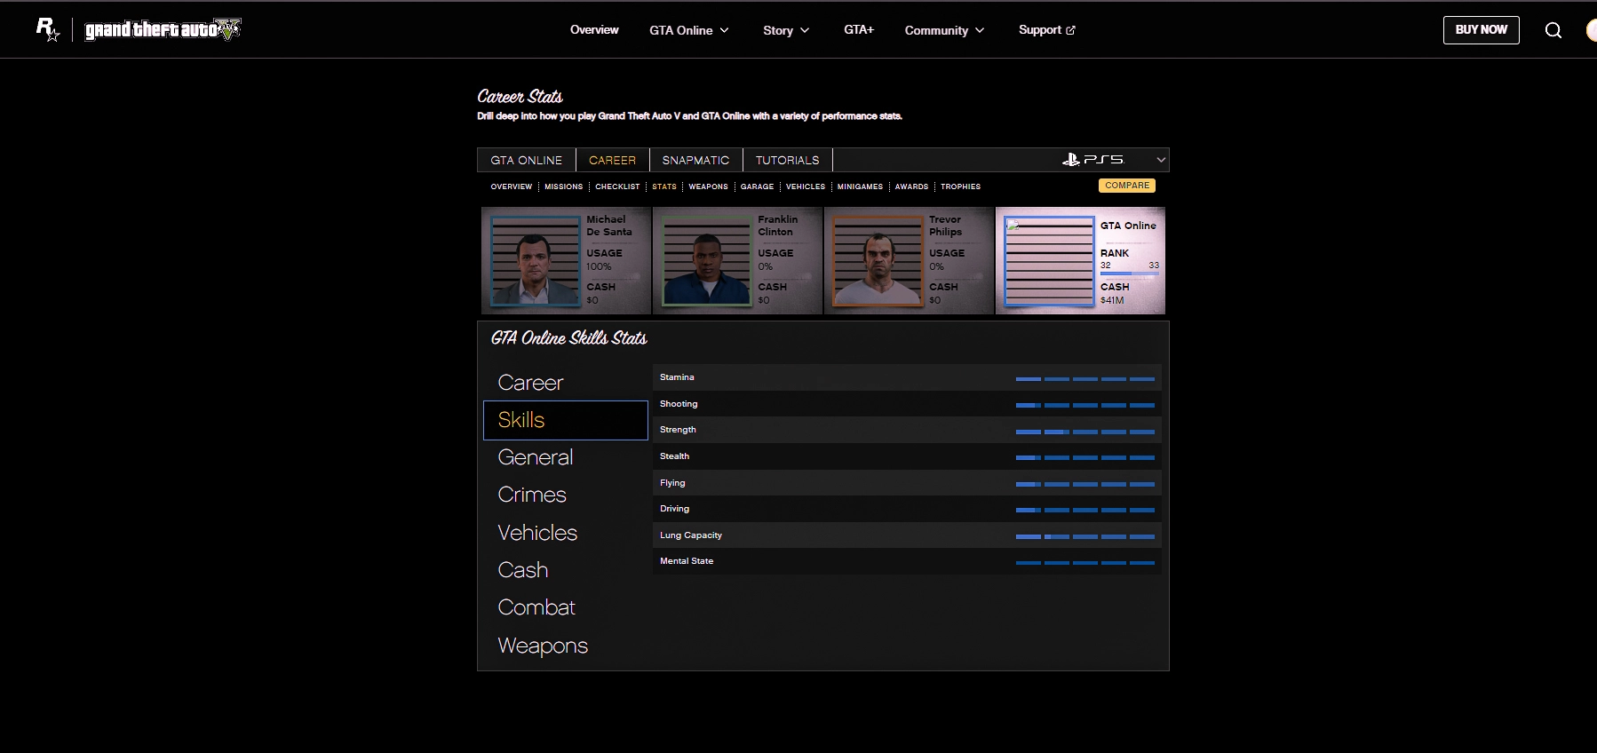Open the Tutorials tab

[x=787, y=161]
